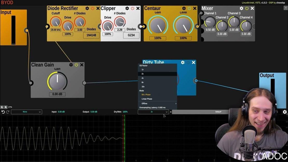Remove the Diode Rectifier module
Image resolution: width=288 pixels, height=162 pixels.
click(98, 9)
